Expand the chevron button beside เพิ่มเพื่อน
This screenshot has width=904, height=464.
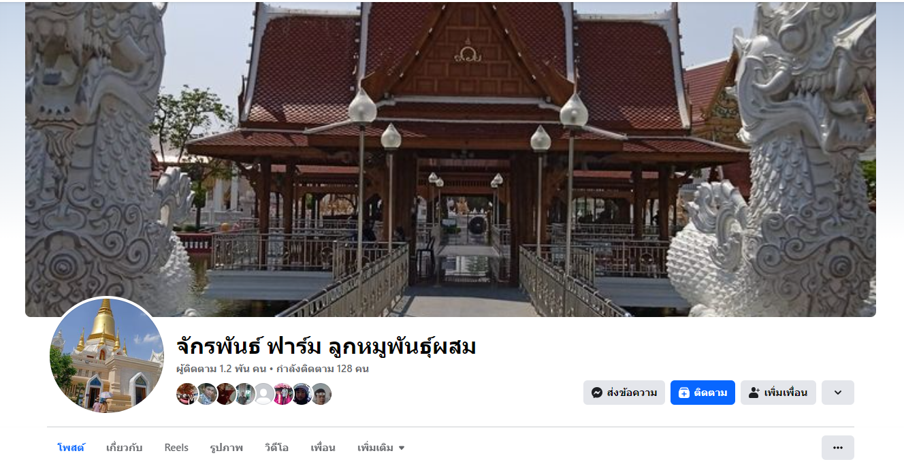pos(838,393)
